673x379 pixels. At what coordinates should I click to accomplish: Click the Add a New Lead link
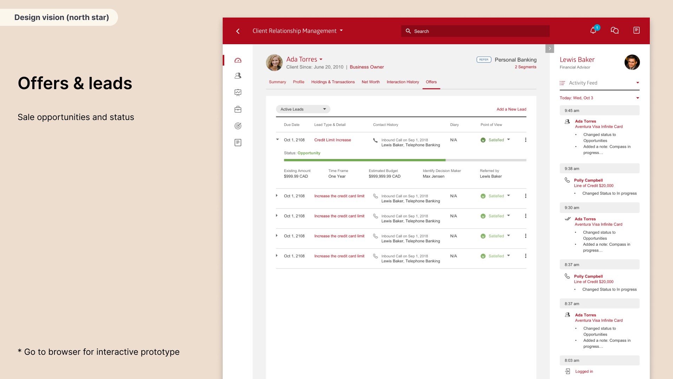coord(511,109)
